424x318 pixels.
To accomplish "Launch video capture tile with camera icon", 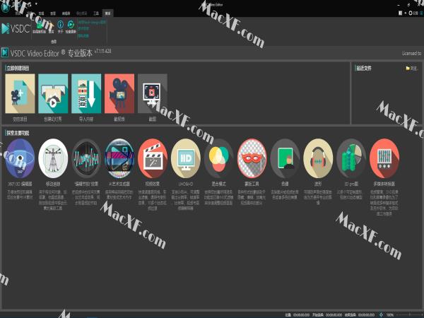I will 119,93.
